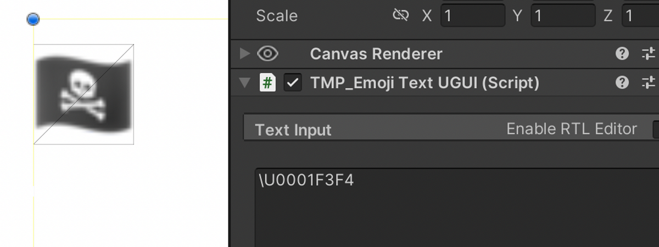Open presets for TMP_Emoji Text UGUI script
Image resolution: width=659 pixels, height=247 pixels.
pos(649,83)
